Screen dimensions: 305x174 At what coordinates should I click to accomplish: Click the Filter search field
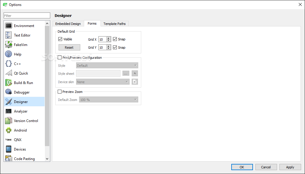(x=27, y=15)
